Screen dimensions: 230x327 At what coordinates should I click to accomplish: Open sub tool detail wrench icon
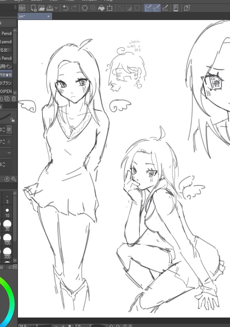point(14,179)
